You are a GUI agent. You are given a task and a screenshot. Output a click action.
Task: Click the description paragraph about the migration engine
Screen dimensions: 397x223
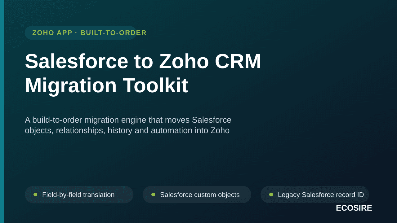pos(128,125)
